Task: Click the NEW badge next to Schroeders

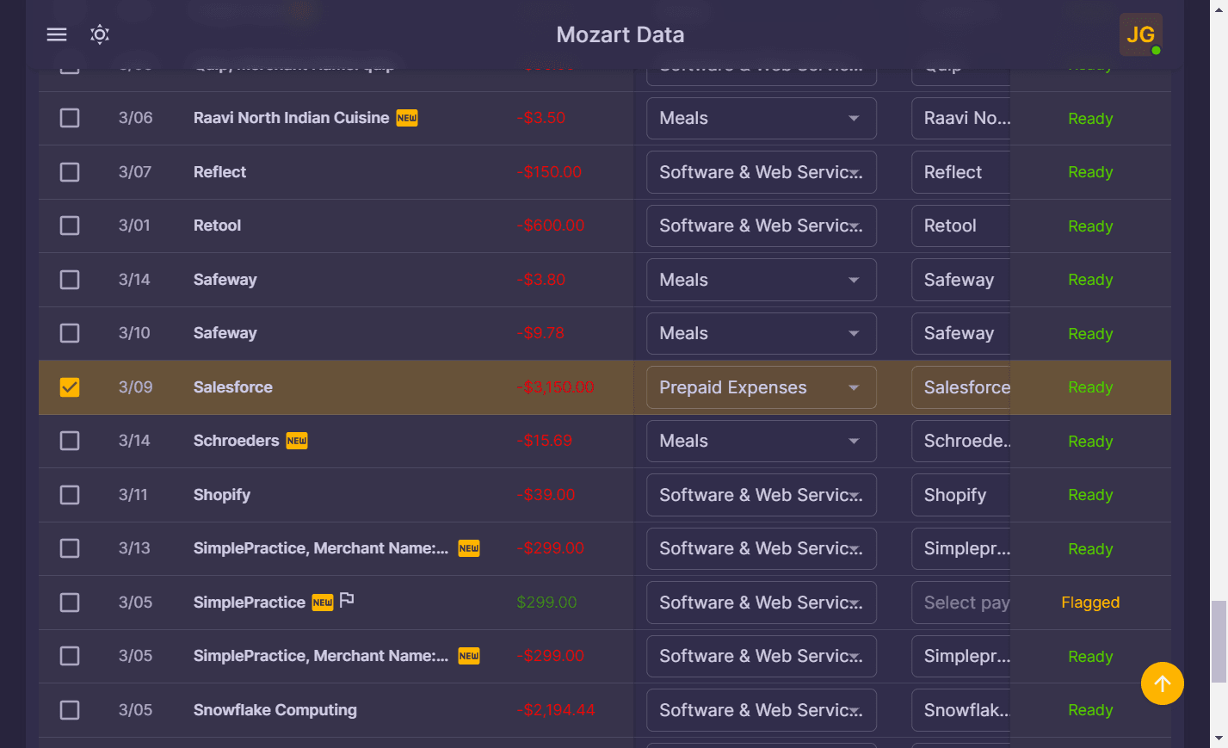Action: pos(297,440)
